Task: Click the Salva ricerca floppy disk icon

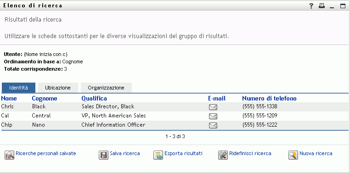Action: point(103,155)
